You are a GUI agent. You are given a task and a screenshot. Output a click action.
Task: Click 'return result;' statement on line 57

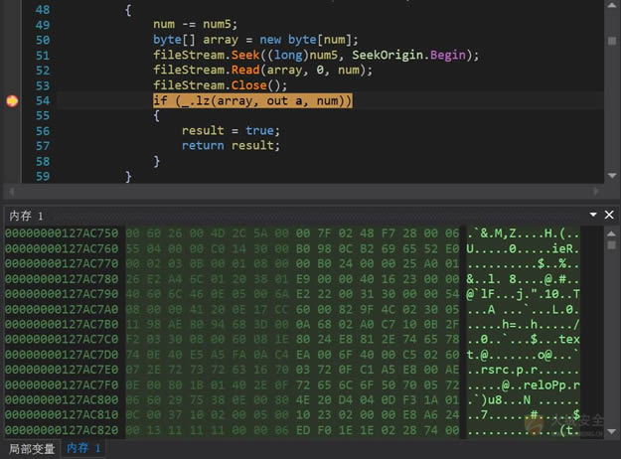(x=231, y=145)
